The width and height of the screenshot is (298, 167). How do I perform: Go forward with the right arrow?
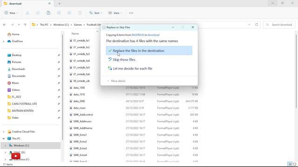pos(12,25)
